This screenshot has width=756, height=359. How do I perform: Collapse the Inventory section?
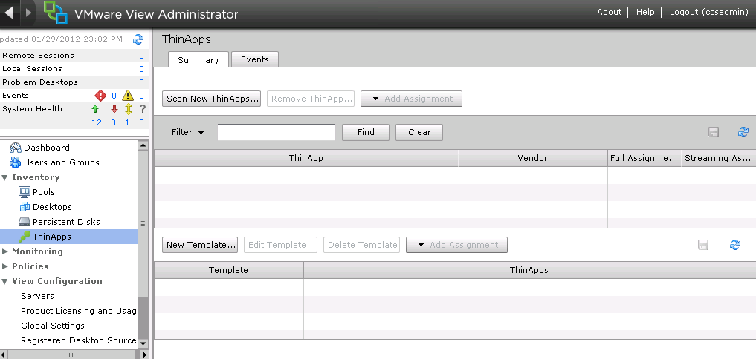coord(4,177)
